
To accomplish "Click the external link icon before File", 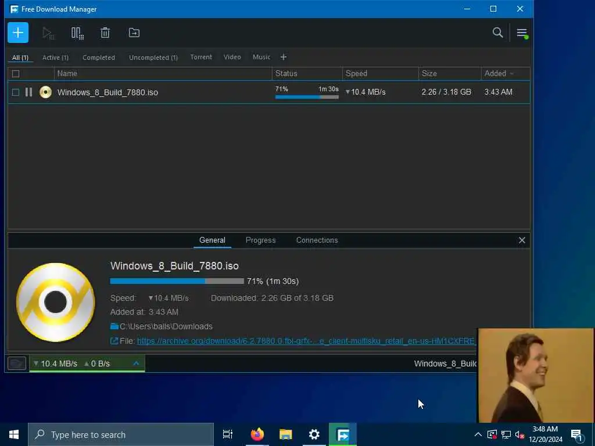I will pos(114,341).
